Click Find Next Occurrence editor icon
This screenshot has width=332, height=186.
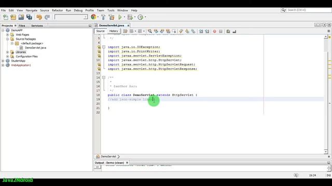point(162,31)
